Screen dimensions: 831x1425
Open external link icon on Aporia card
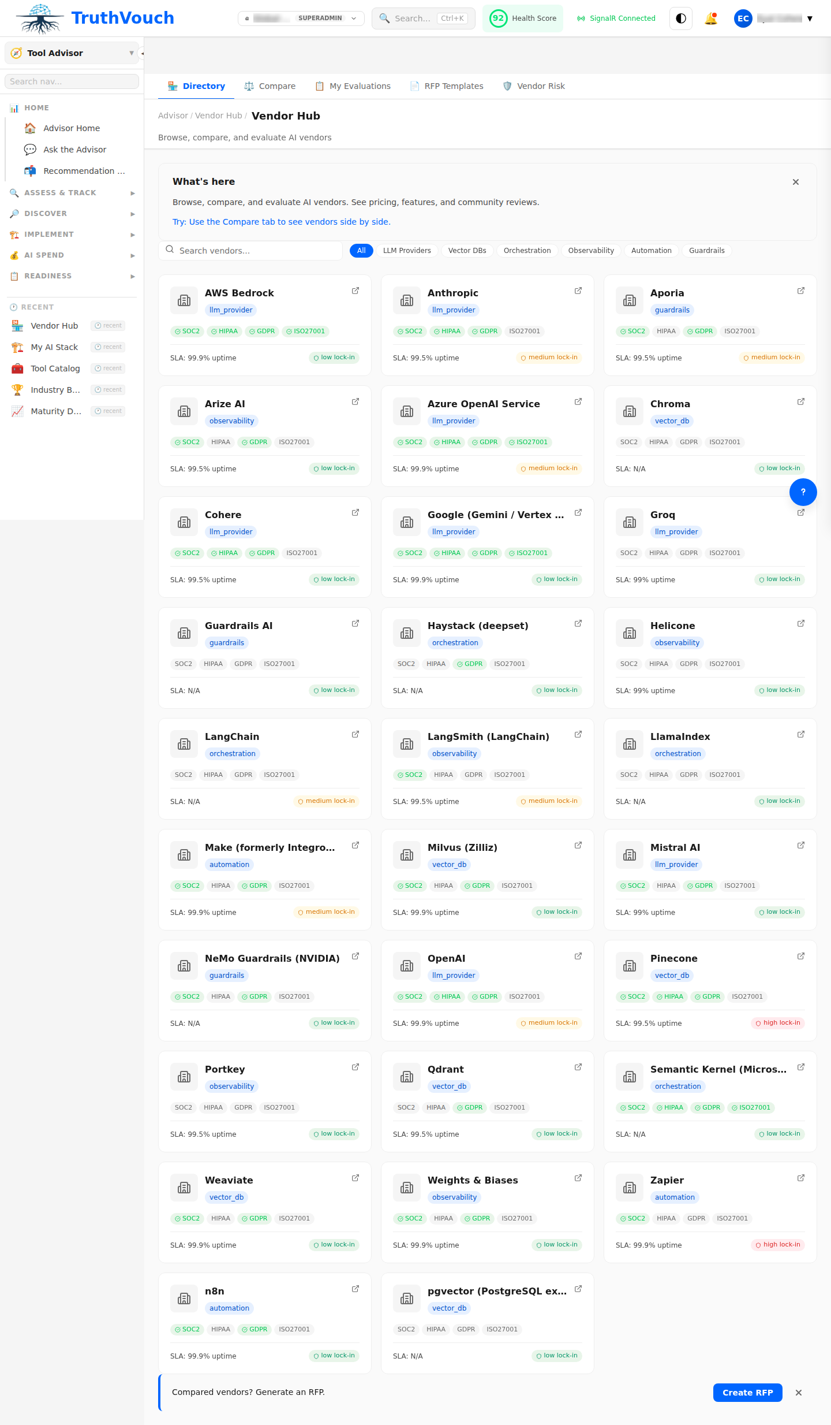tap(801, 291)
